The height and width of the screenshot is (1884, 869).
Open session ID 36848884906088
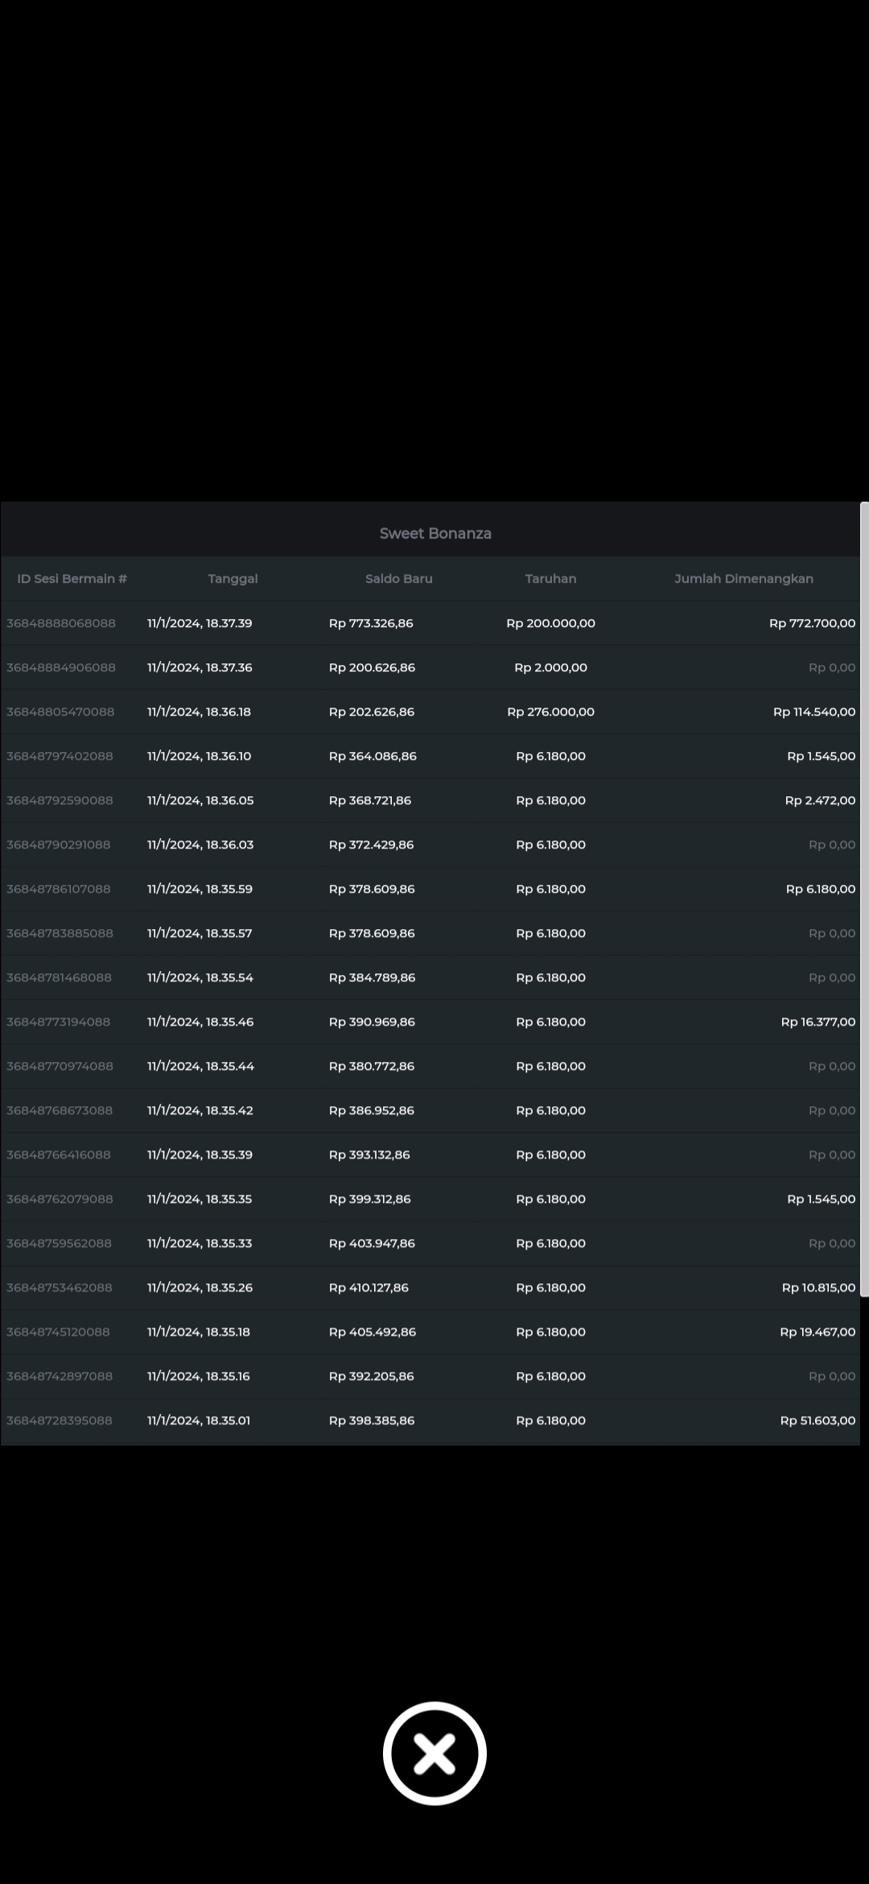pyautogui.click(x=61, y=667)
